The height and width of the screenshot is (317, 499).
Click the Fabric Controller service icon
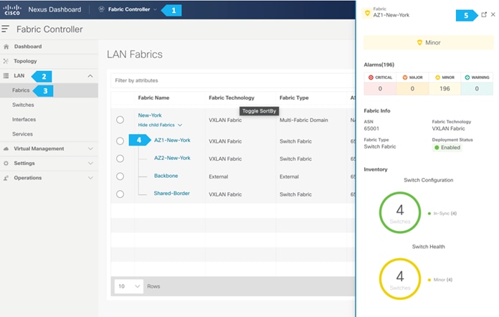click(x=101, y=9)
